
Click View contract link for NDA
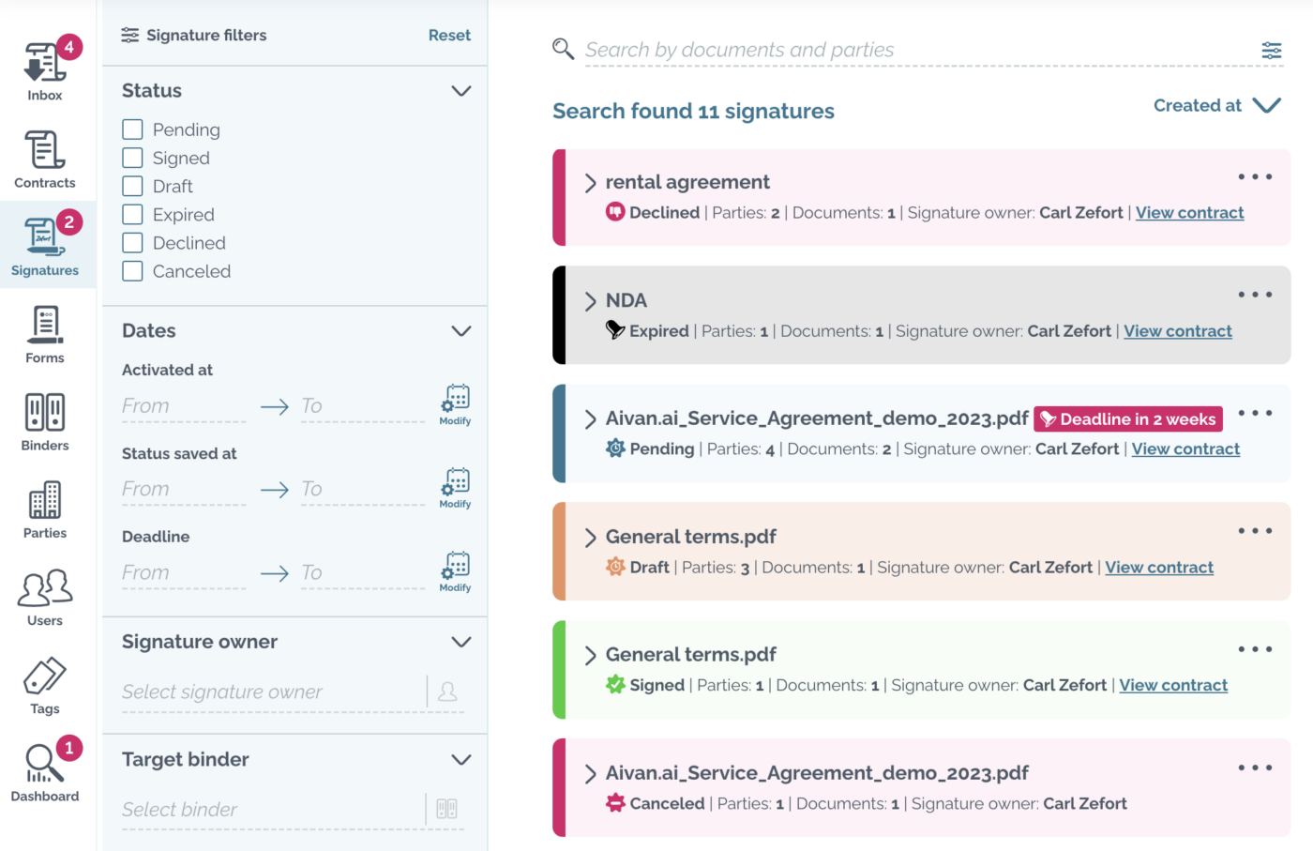(1177, 331)
